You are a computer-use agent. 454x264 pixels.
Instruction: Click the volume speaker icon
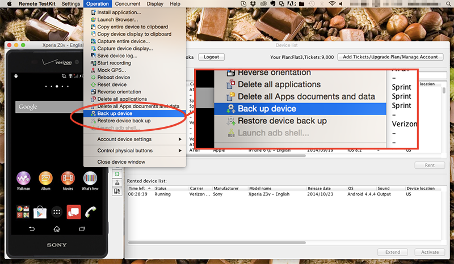(341, 4)
